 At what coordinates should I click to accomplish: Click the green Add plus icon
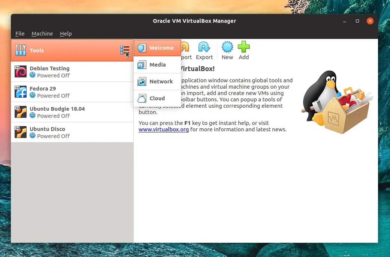244,47
